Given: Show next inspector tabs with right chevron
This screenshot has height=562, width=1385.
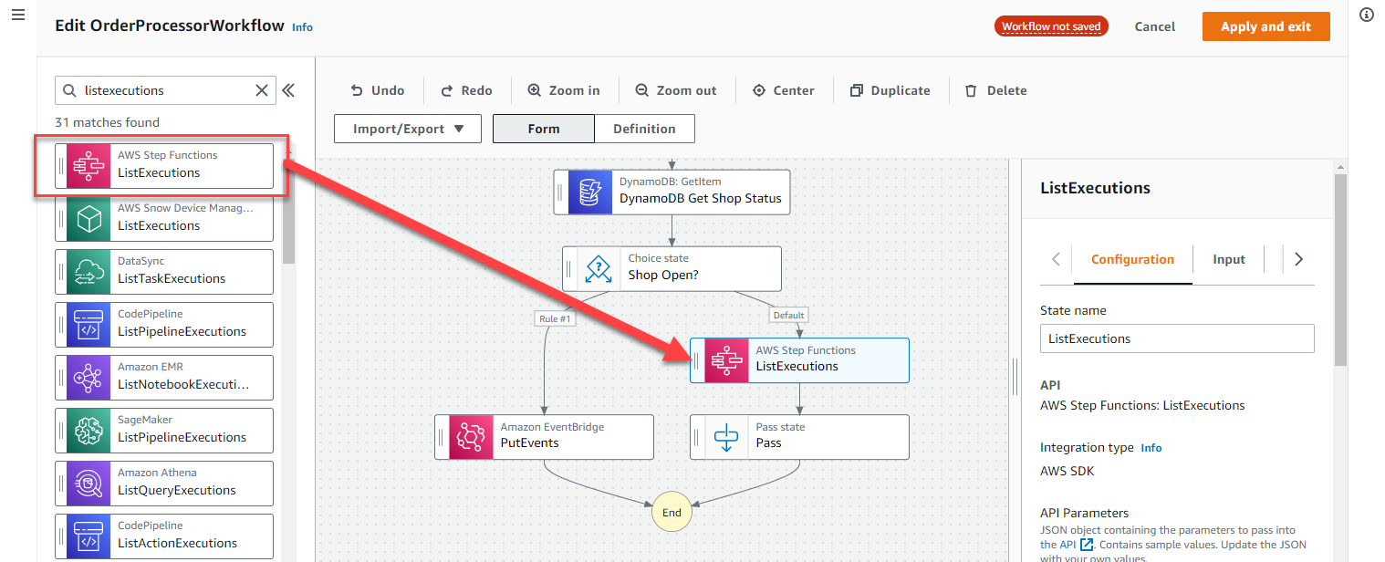Looking at the screenshot, I should [x=1299, y=259].
